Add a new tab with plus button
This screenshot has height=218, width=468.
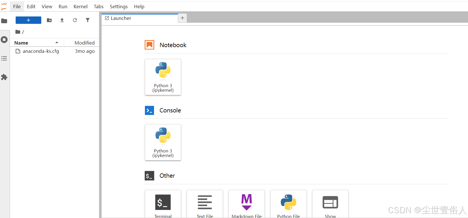(182, 18)
